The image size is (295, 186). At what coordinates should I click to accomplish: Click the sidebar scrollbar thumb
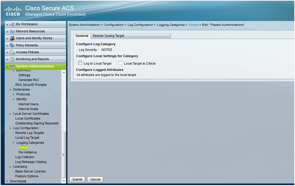coord(64,155)
